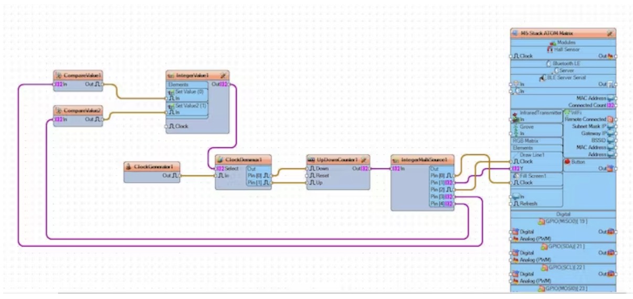Viewport: 633px width, 299px height.
Task: Click the GPIO(SDA)[21] Digital input pin
Action: (x=511, y=253)
